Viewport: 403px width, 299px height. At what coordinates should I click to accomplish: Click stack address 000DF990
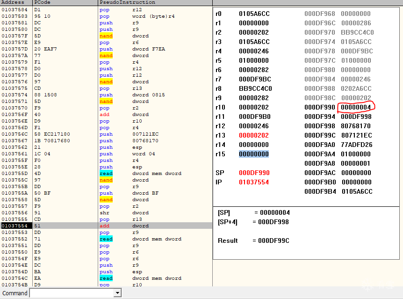coord(319,107)
